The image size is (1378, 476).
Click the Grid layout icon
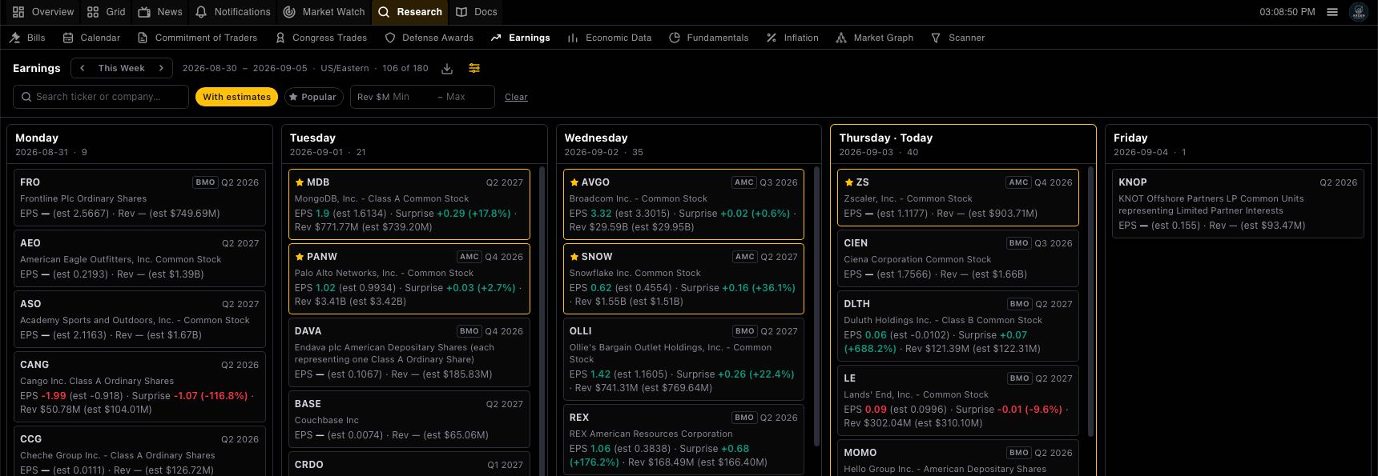(93, 12)
